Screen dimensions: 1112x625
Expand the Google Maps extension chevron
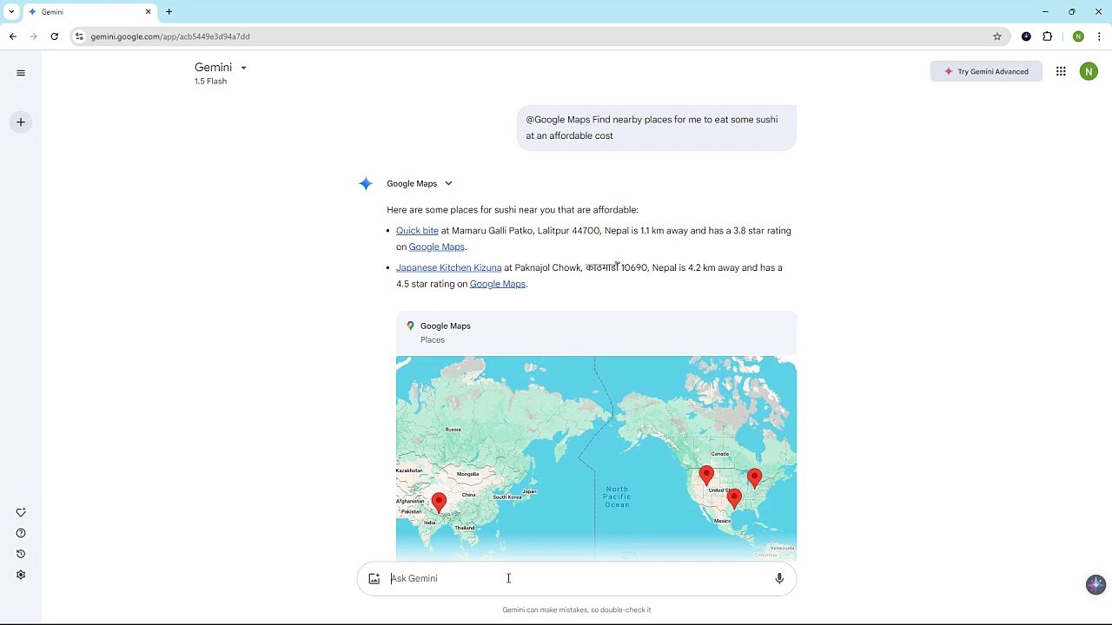point(448,184)
